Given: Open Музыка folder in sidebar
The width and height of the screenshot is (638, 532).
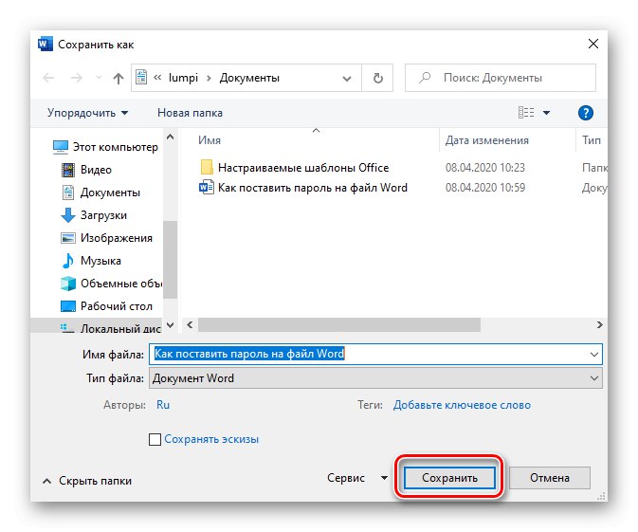Looking at the screenshot, I should tap(91, 261).
